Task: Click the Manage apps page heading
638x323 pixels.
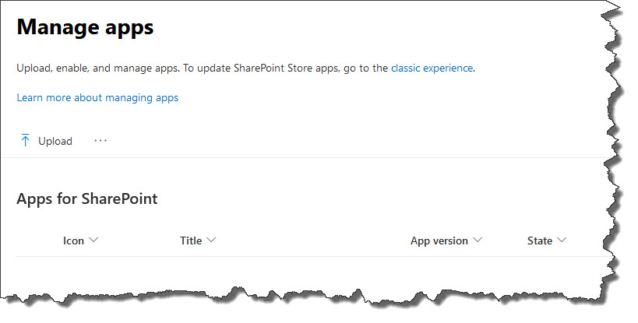Action: point(85,27)
